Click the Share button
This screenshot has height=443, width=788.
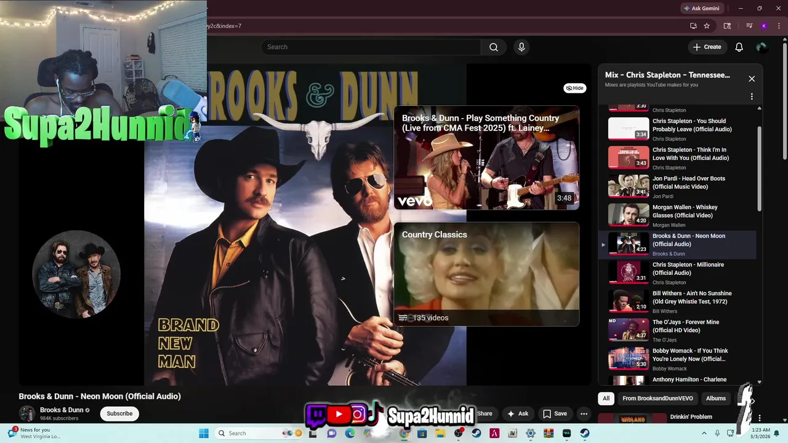(x=484, y=413)
